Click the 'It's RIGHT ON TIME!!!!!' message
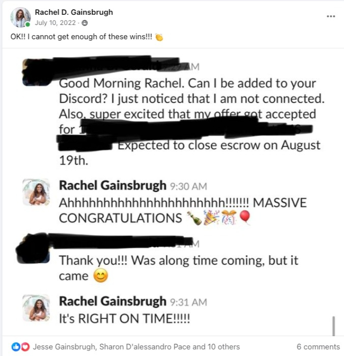The image size is (344, 356). 124,318
